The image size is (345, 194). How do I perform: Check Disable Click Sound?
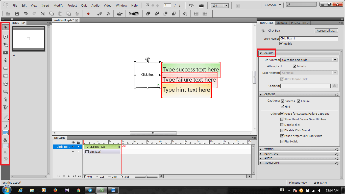click(x=282, y=130)
